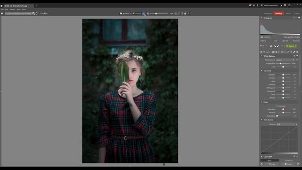Select the Basic tab in Color Shift

coord(269,161)
